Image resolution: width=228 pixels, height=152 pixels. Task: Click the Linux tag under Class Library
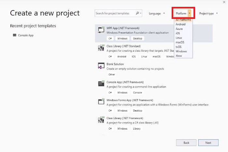coord(144,56)
